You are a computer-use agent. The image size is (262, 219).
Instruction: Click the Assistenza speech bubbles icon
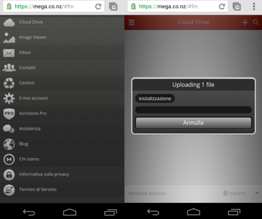(9, 129)
